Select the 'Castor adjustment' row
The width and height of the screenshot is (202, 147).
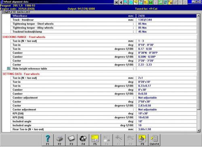103,109
